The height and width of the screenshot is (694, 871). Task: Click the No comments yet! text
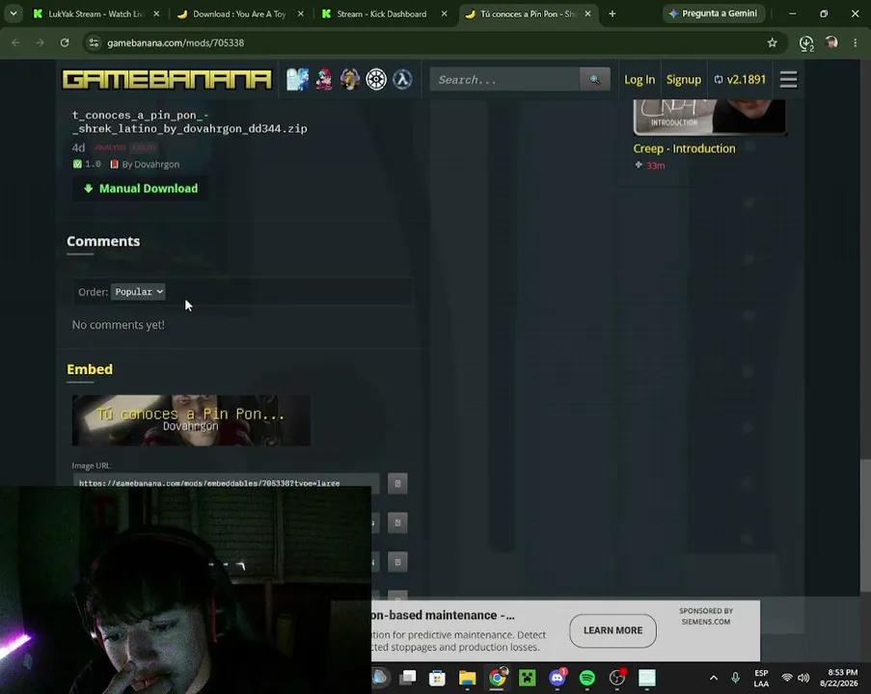click(x=119, y=325)
